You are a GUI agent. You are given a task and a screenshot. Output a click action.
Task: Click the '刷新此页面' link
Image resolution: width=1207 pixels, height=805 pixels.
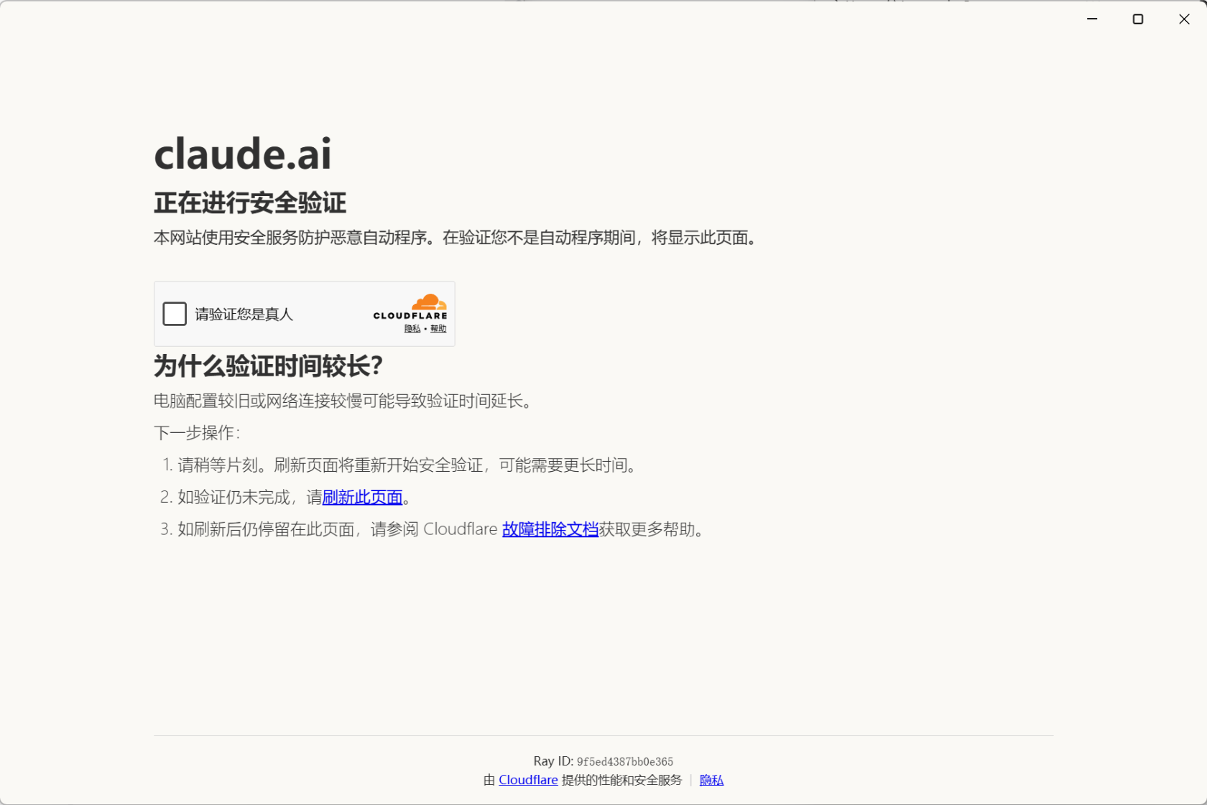(x=362, y=497)
